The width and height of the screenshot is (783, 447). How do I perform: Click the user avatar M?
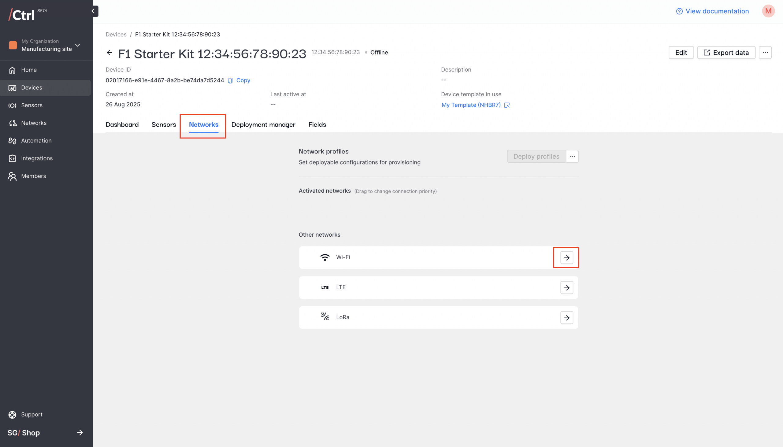[768, 11]
